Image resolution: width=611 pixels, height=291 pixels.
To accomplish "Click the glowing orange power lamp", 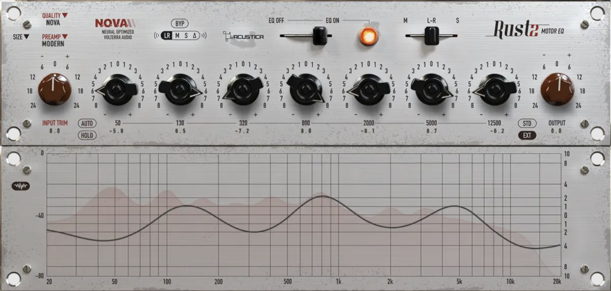I will click(369, 36).
